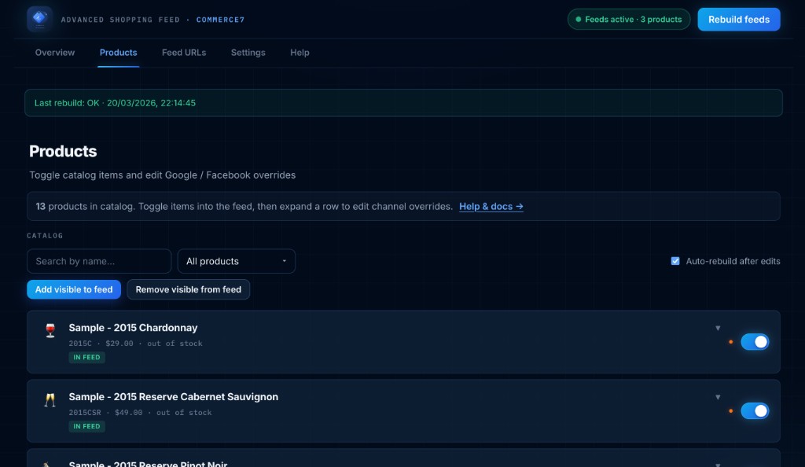805x467 pixels.
Task: Expand the Reserve Cabernet Sauvignon row
Action: point(717,398)
